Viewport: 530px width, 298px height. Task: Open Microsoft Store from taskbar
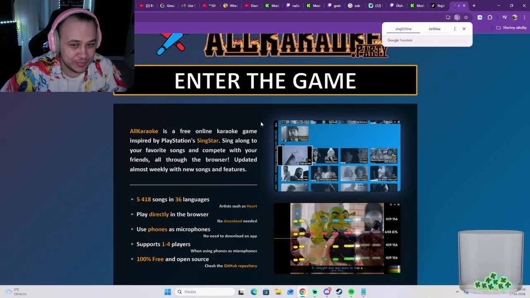pos(266,292)
